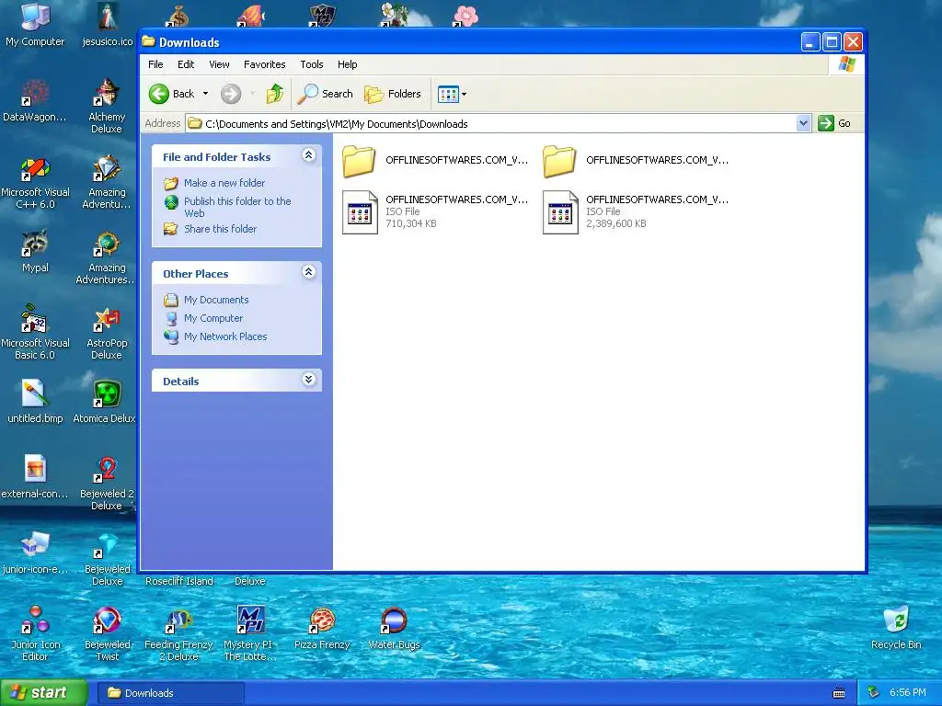The width and height of the screenshot is (942, 706).
Task: Maximize the Downloads window
Action: click(832, 42)
